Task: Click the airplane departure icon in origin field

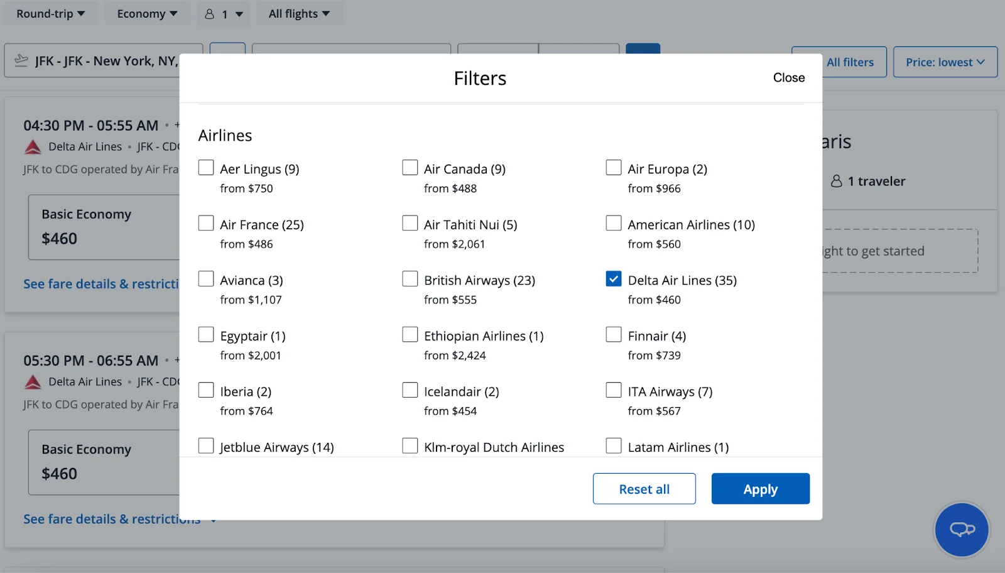Action: click(21, 60)
